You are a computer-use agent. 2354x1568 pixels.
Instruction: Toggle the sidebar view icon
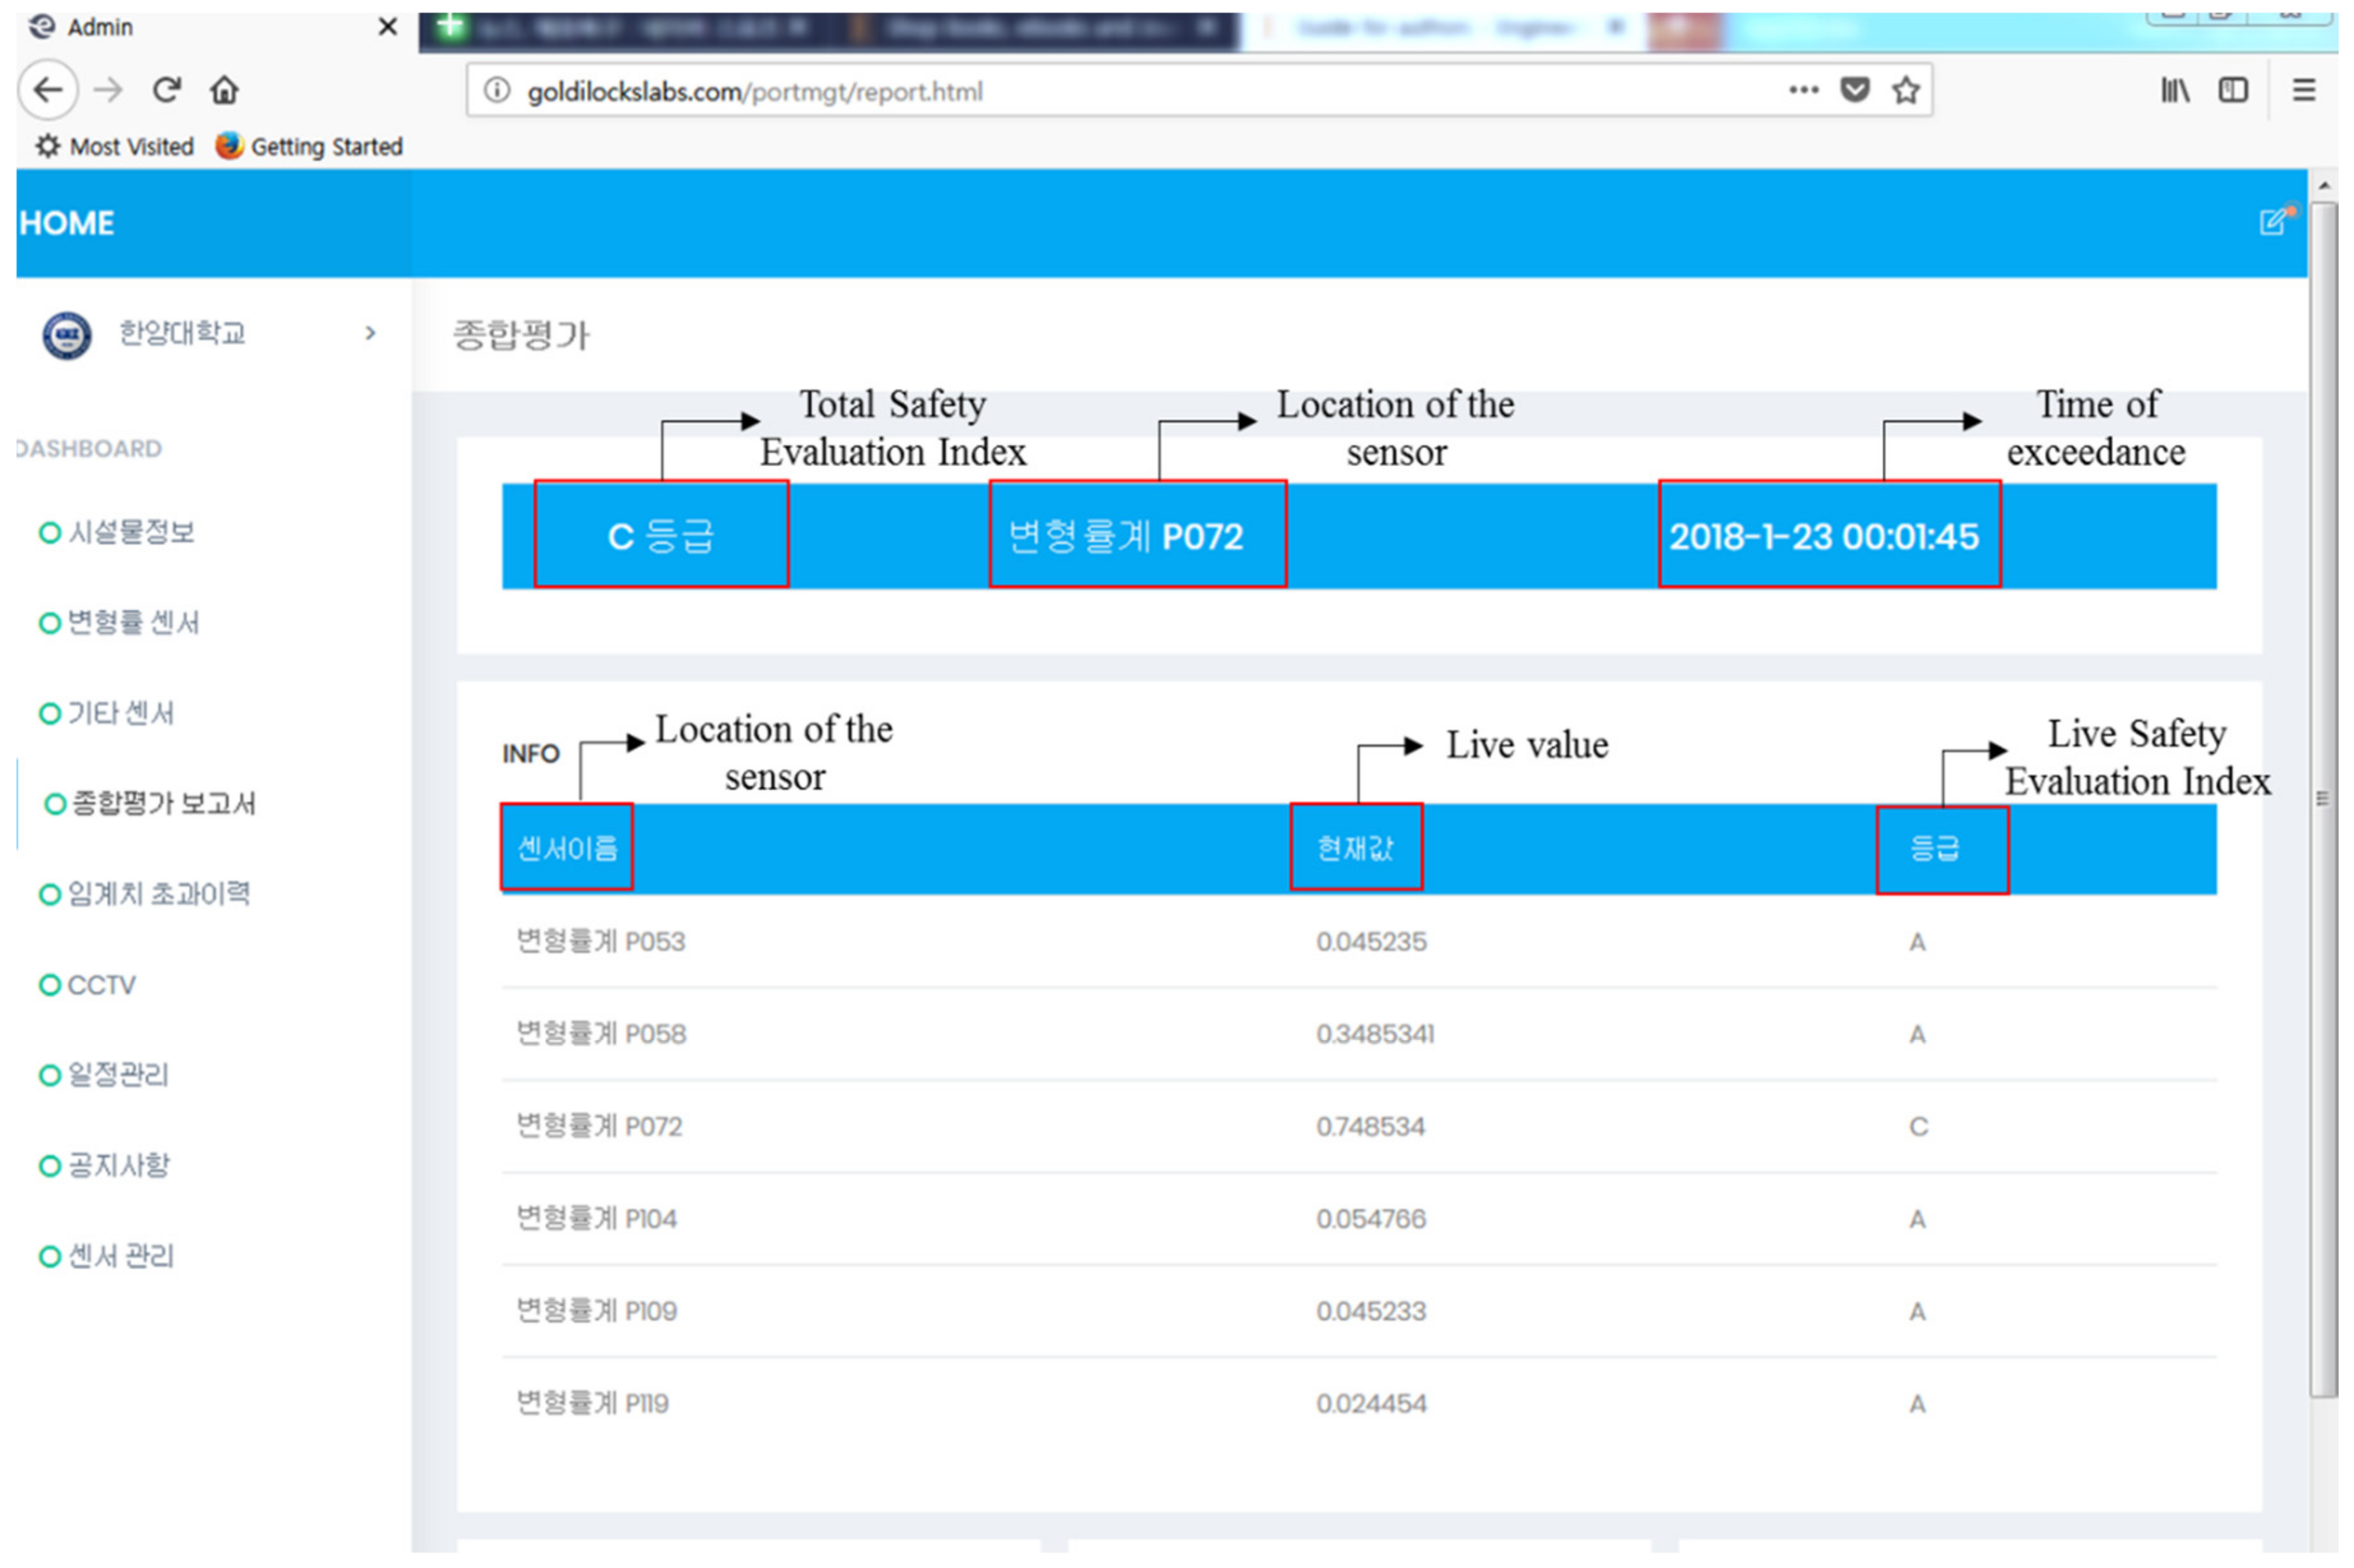[x=2232, y=91]
